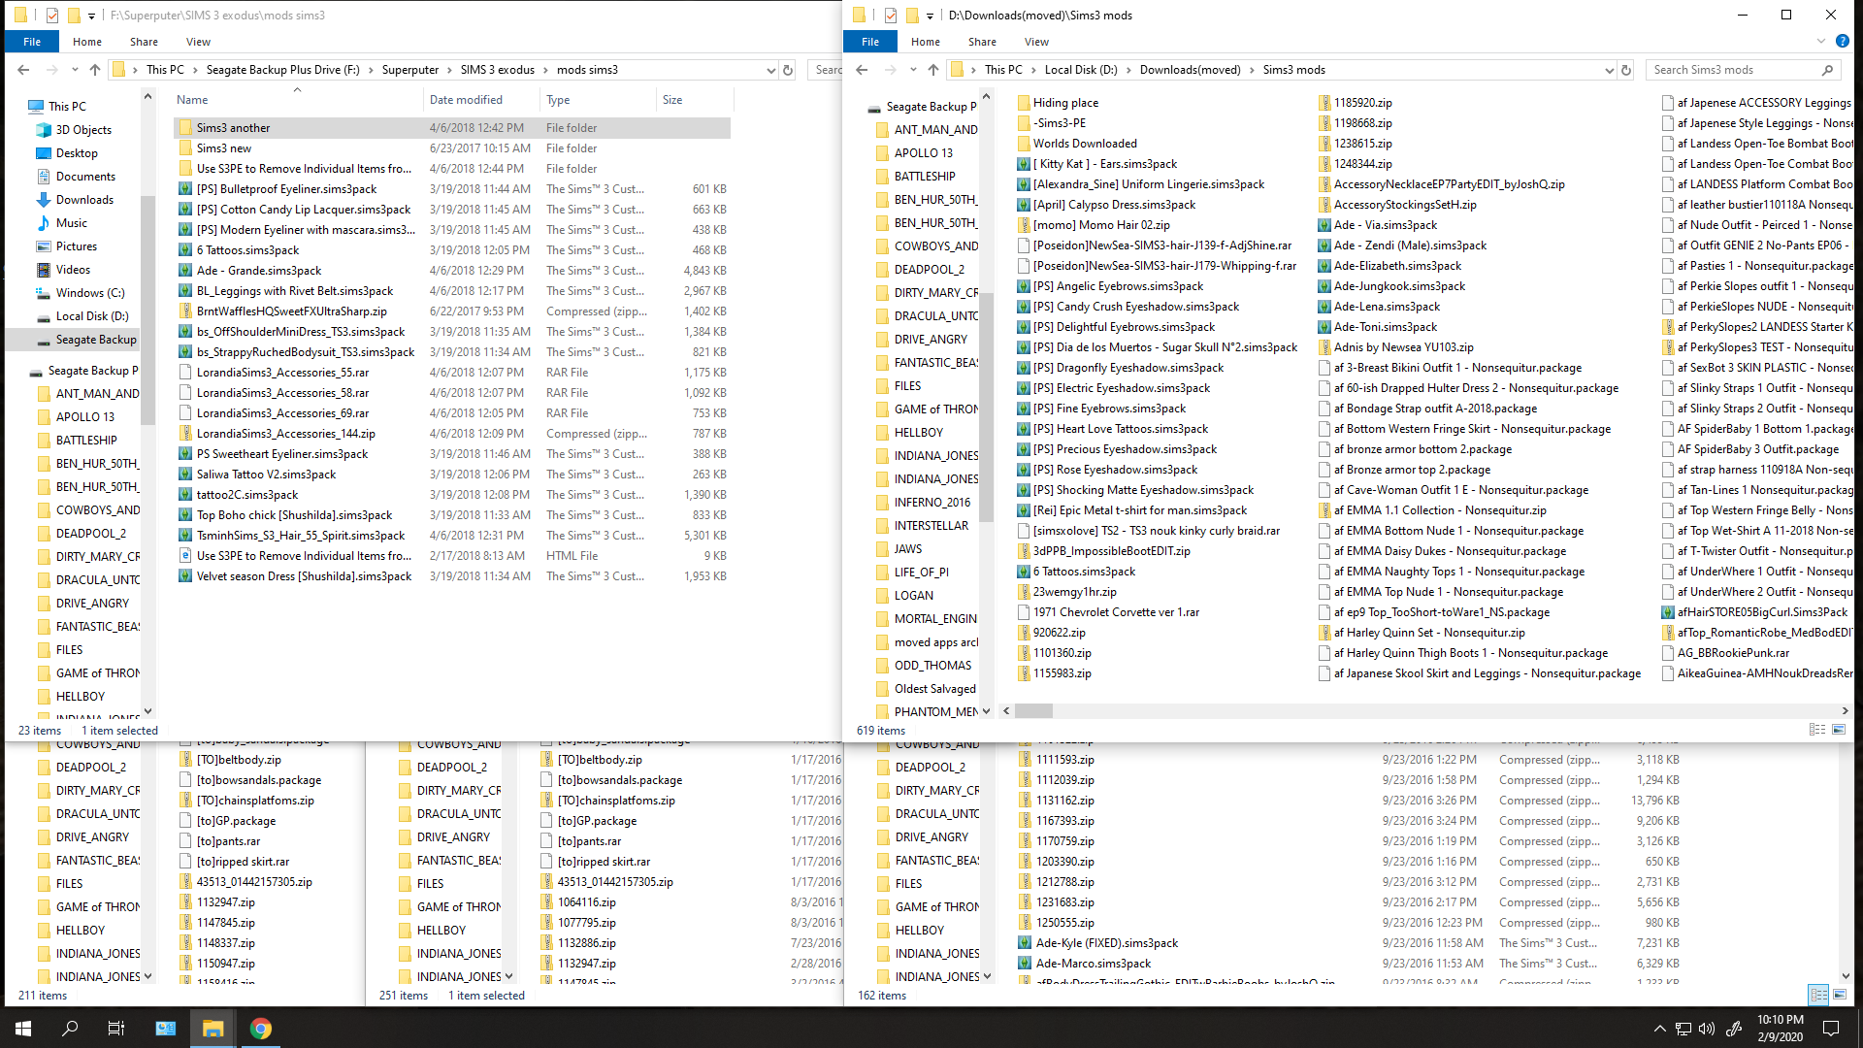Open address bar history dropdown in Sims3 mods window

1609,70
